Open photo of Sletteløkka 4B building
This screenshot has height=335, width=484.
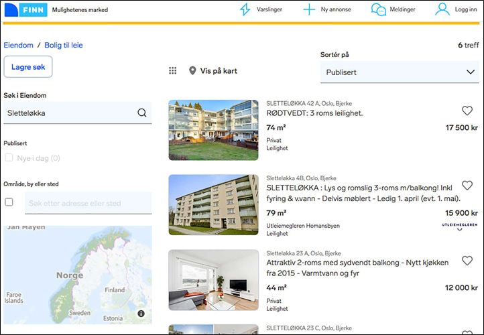click(x=214, y=205)
